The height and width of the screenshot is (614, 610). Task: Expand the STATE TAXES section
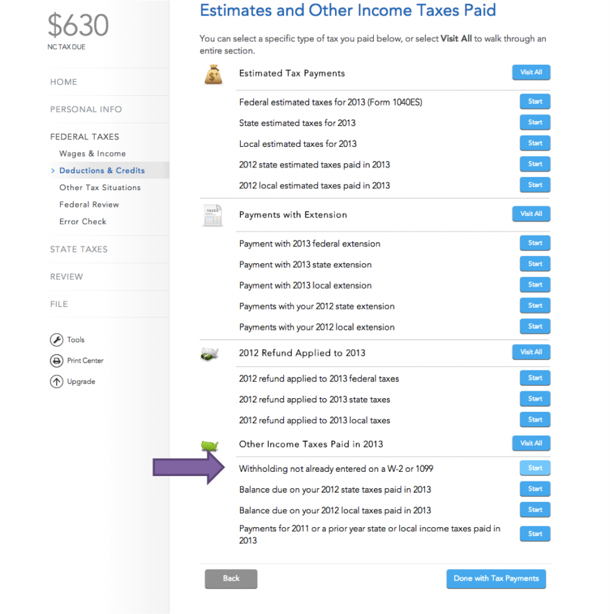coord(78,249)
